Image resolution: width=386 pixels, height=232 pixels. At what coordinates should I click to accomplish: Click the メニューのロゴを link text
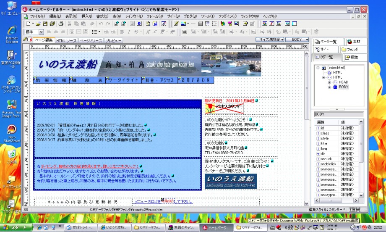click(x=148, y=202)
